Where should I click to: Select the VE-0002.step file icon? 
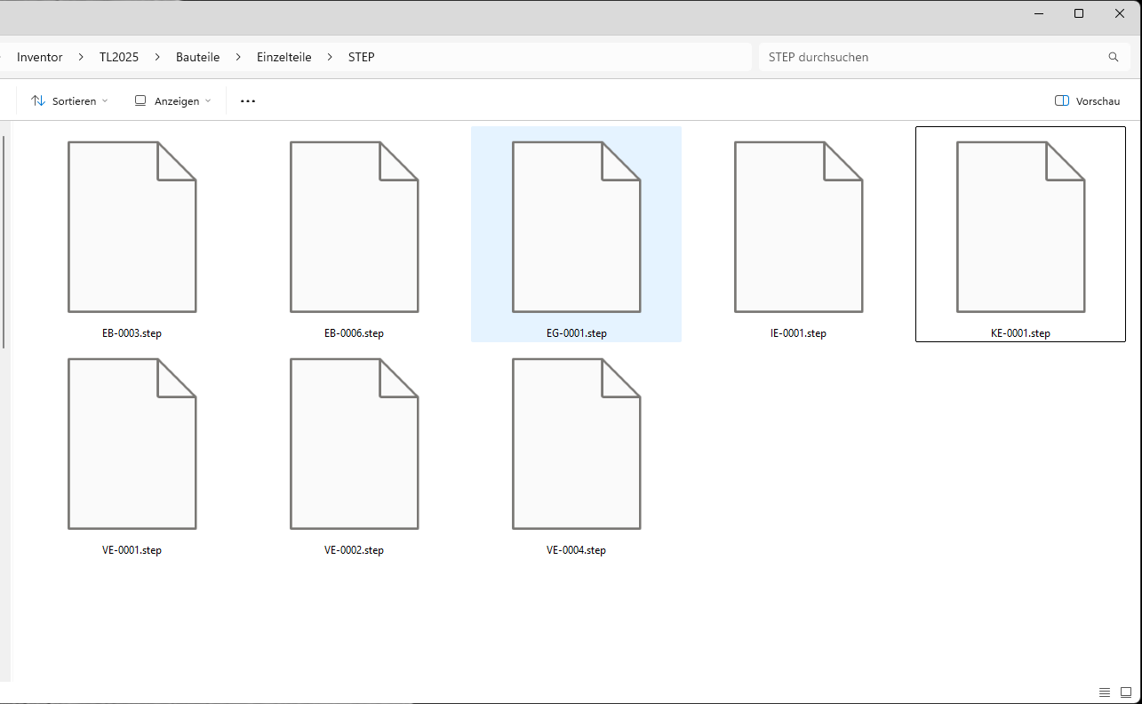click(354, 444)
